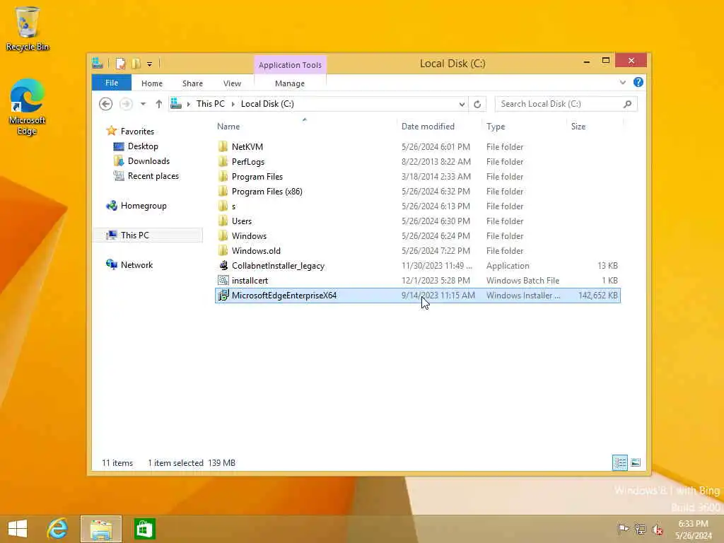Switch to Large icons view layout
724x543 pixels.
(636, 462)
